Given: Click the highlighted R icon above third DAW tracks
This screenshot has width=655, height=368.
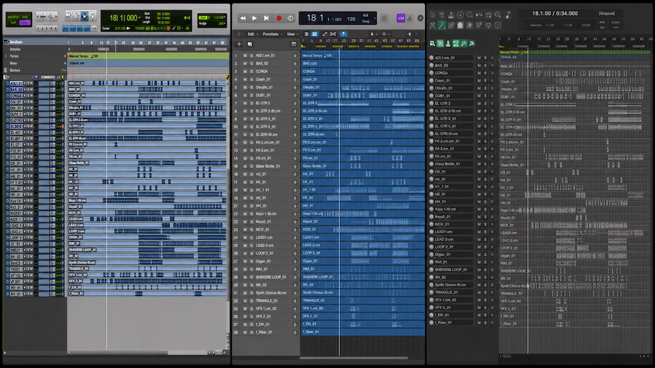Looking at the screenshot, I should (440, 43).
